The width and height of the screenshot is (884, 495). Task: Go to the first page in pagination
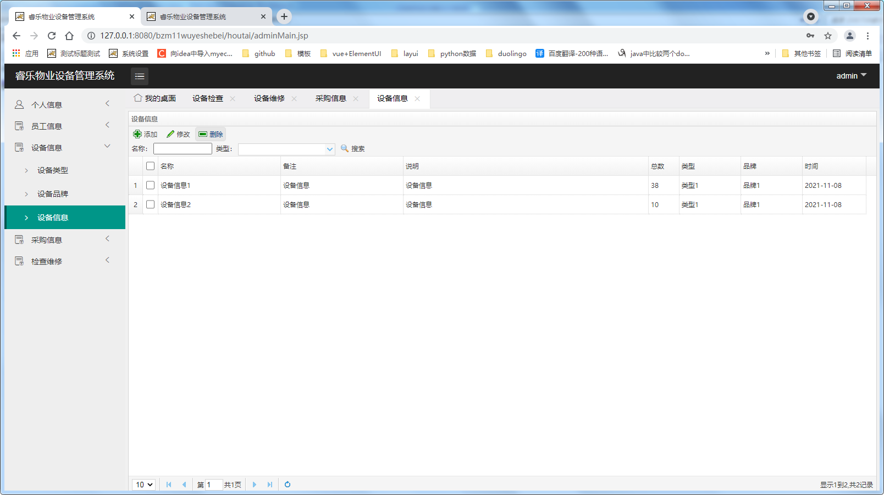point(169,485)
